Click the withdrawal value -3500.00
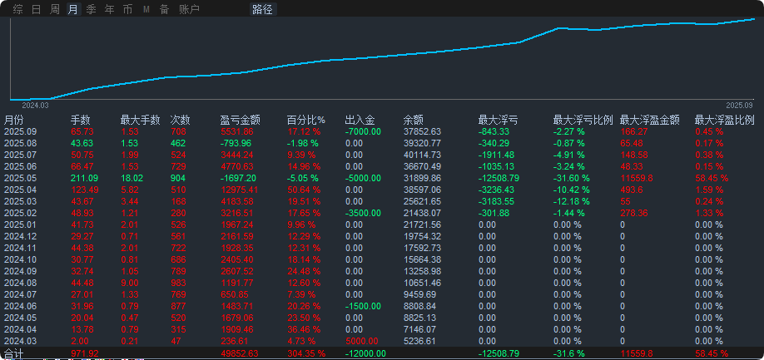 (x=363, y=213)
